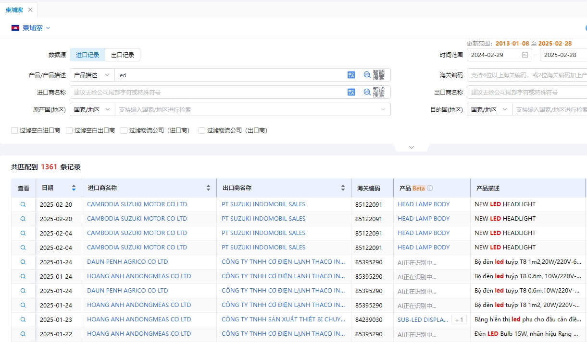Click 智能搜索 next to importer name
The height and width of the screenshot is (342, 587).
[375, 92]
